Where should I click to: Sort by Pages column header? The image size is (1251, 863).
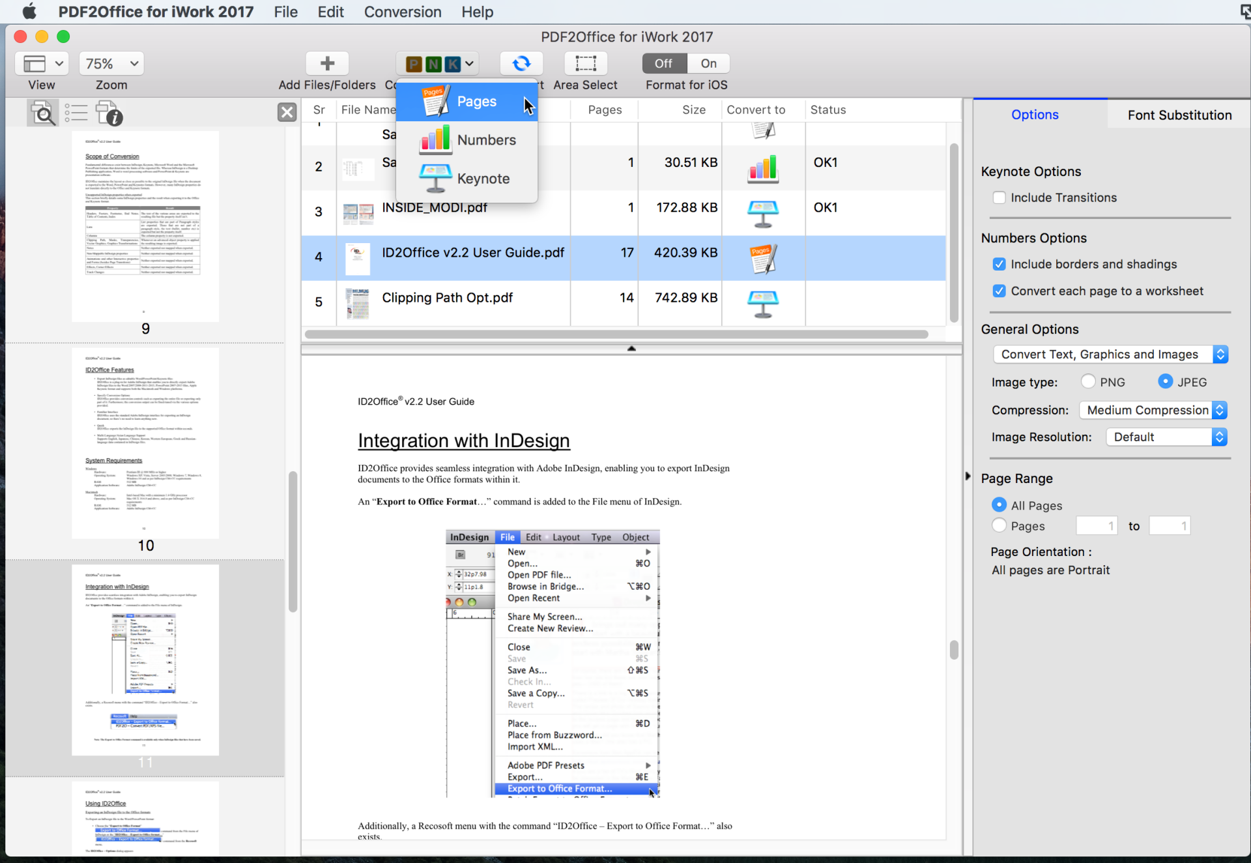point(605,110)
